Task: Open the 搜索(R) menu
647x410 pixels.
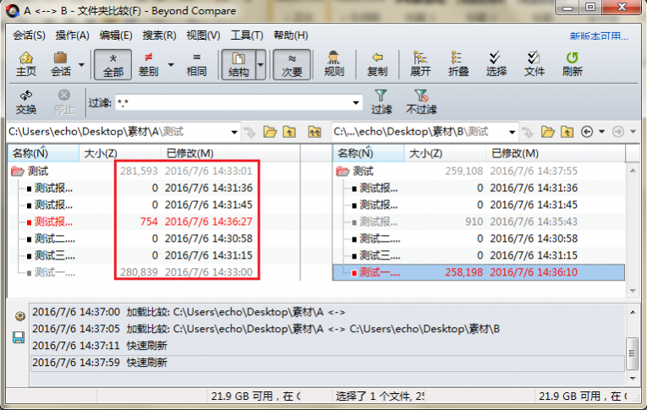Action: click(x=159, y=36)
